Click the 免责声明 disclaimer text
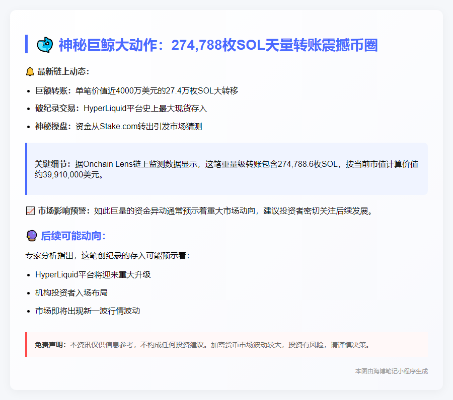The height and width of the screenshot is (400, 453). coord(202,345)
